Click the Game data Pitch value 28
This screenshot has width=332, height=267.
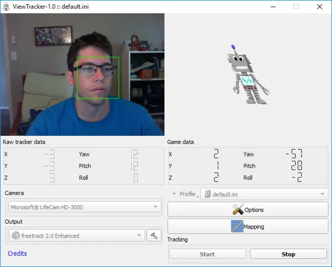click(x=297, y=165)
